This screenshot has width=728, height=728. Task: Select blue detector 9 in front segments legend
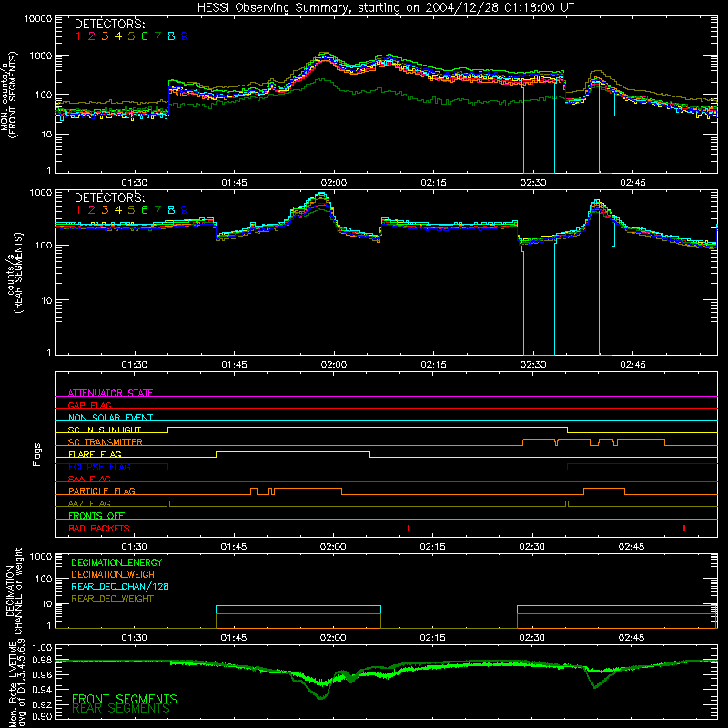185,36
